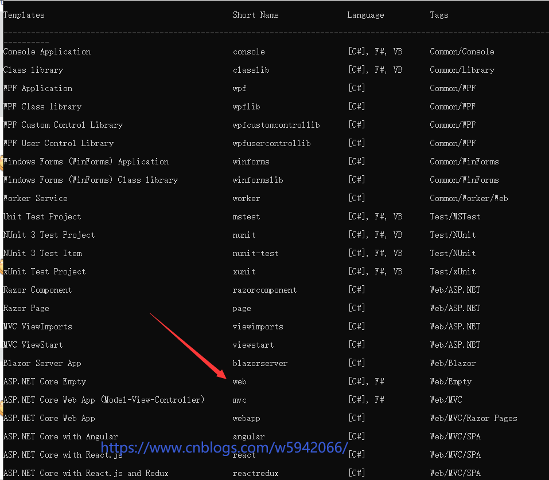Click the 'Common/Worker/Web' tag text

pyautogui.click(x=469, y=198)
